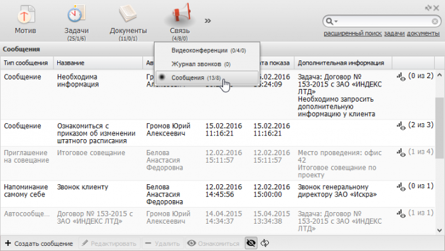Viewport: 445px width, 251px height.
Task: Click the (0 из 1) counter
Action: (x=421, y=186)
